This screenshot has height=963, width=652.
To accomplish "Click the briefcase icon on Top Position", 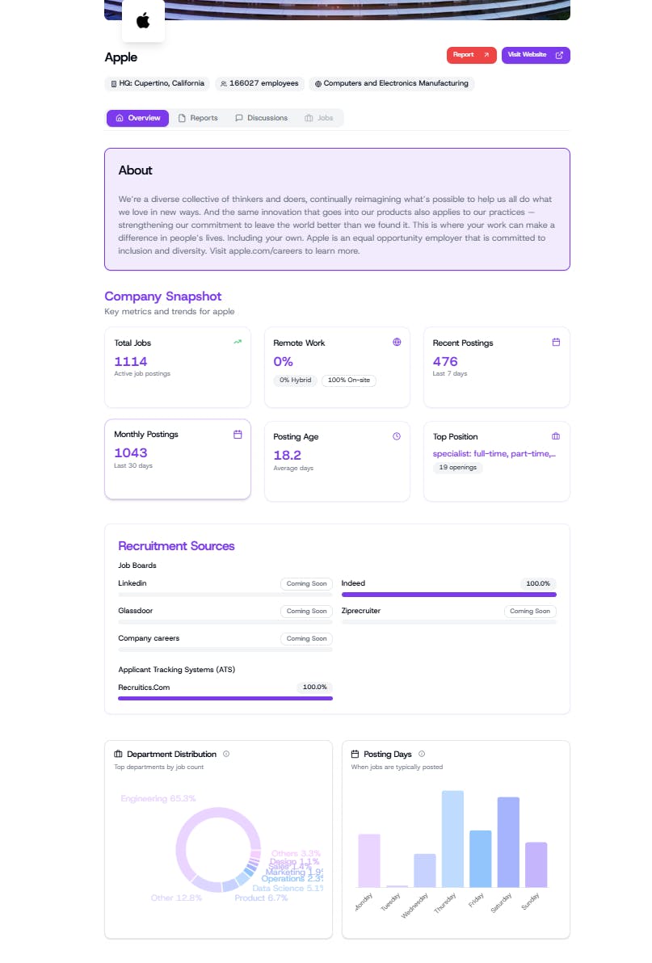I will click(556, 436).
